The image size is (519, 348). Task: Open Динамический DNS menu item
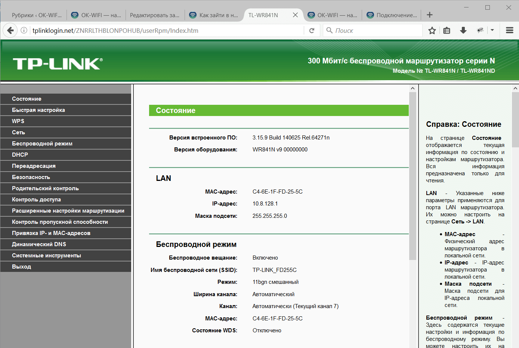(66, 244)
